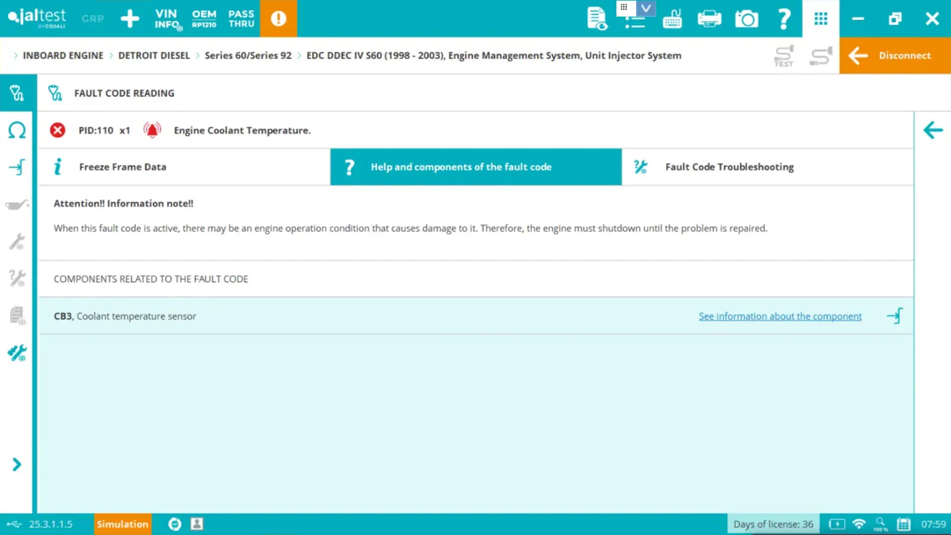Click the back arrow on right panel
The width and height of the screenshot is (951, 535).
click(933, 130)
